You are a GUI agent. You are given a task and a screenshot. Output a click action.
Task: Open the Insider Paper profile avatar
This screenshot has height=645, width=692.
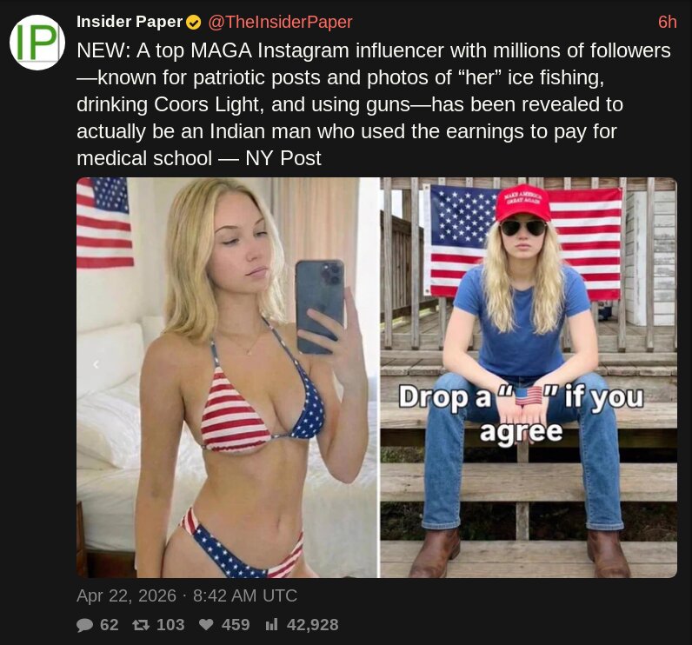pyautogui.click(x=37, y=43)
